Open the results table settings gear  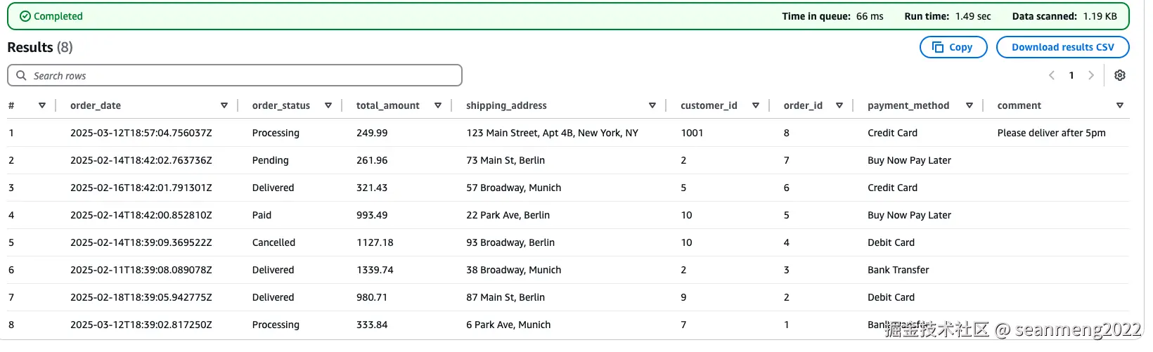(1120, 75)
